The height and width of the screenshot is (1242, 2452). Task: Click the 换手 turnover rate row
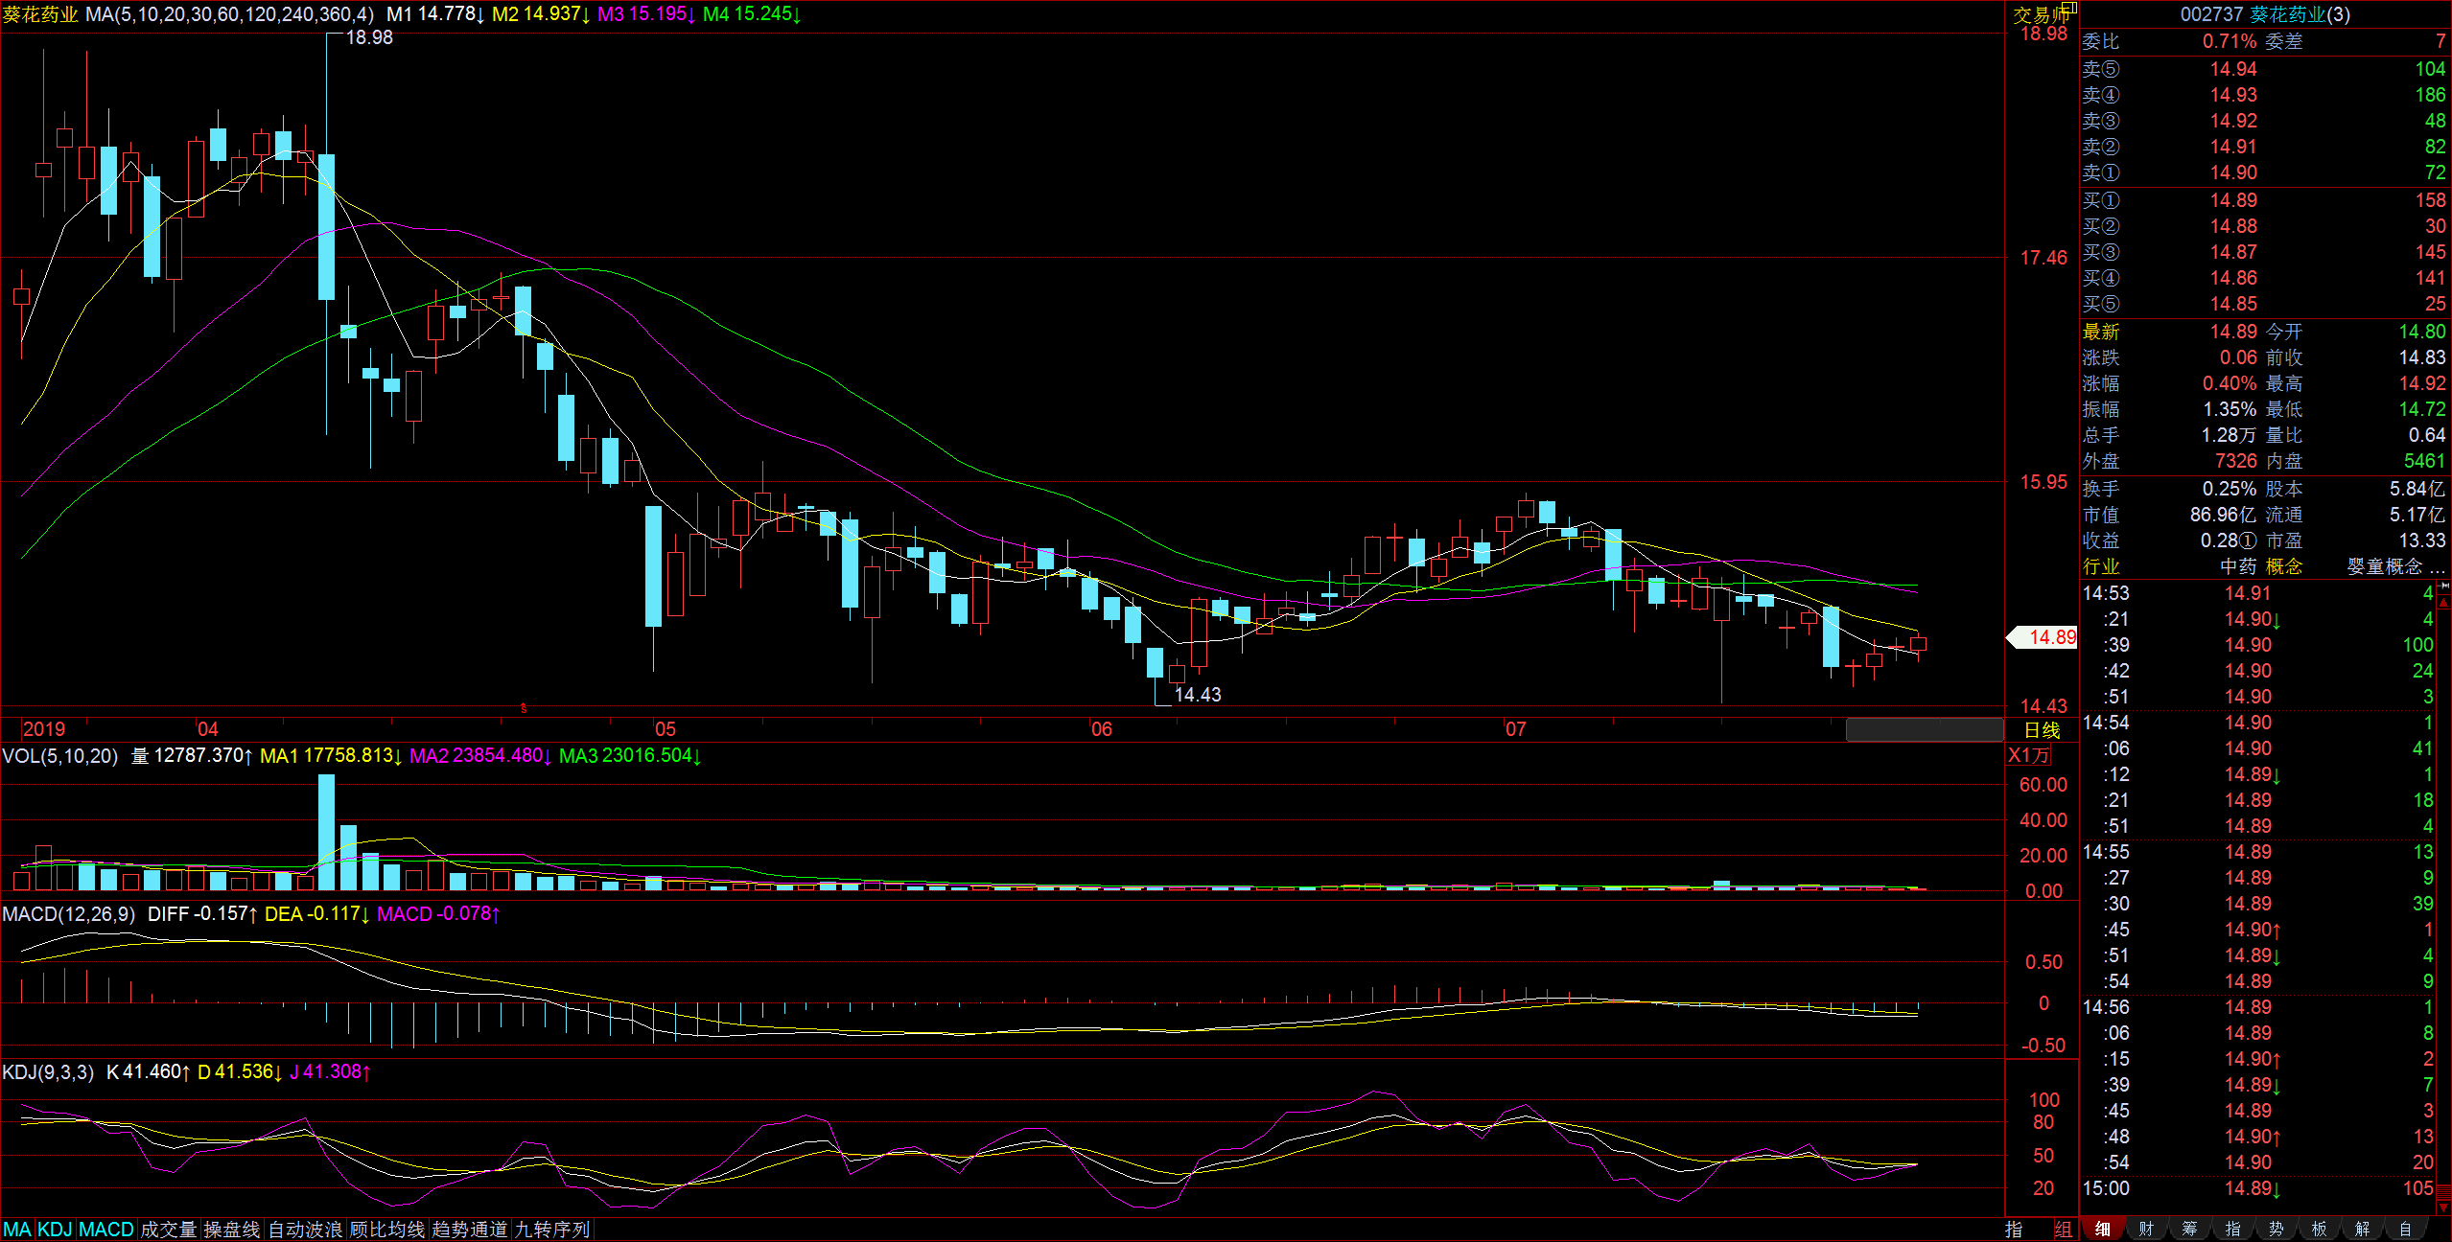(x=2169, y=489)
